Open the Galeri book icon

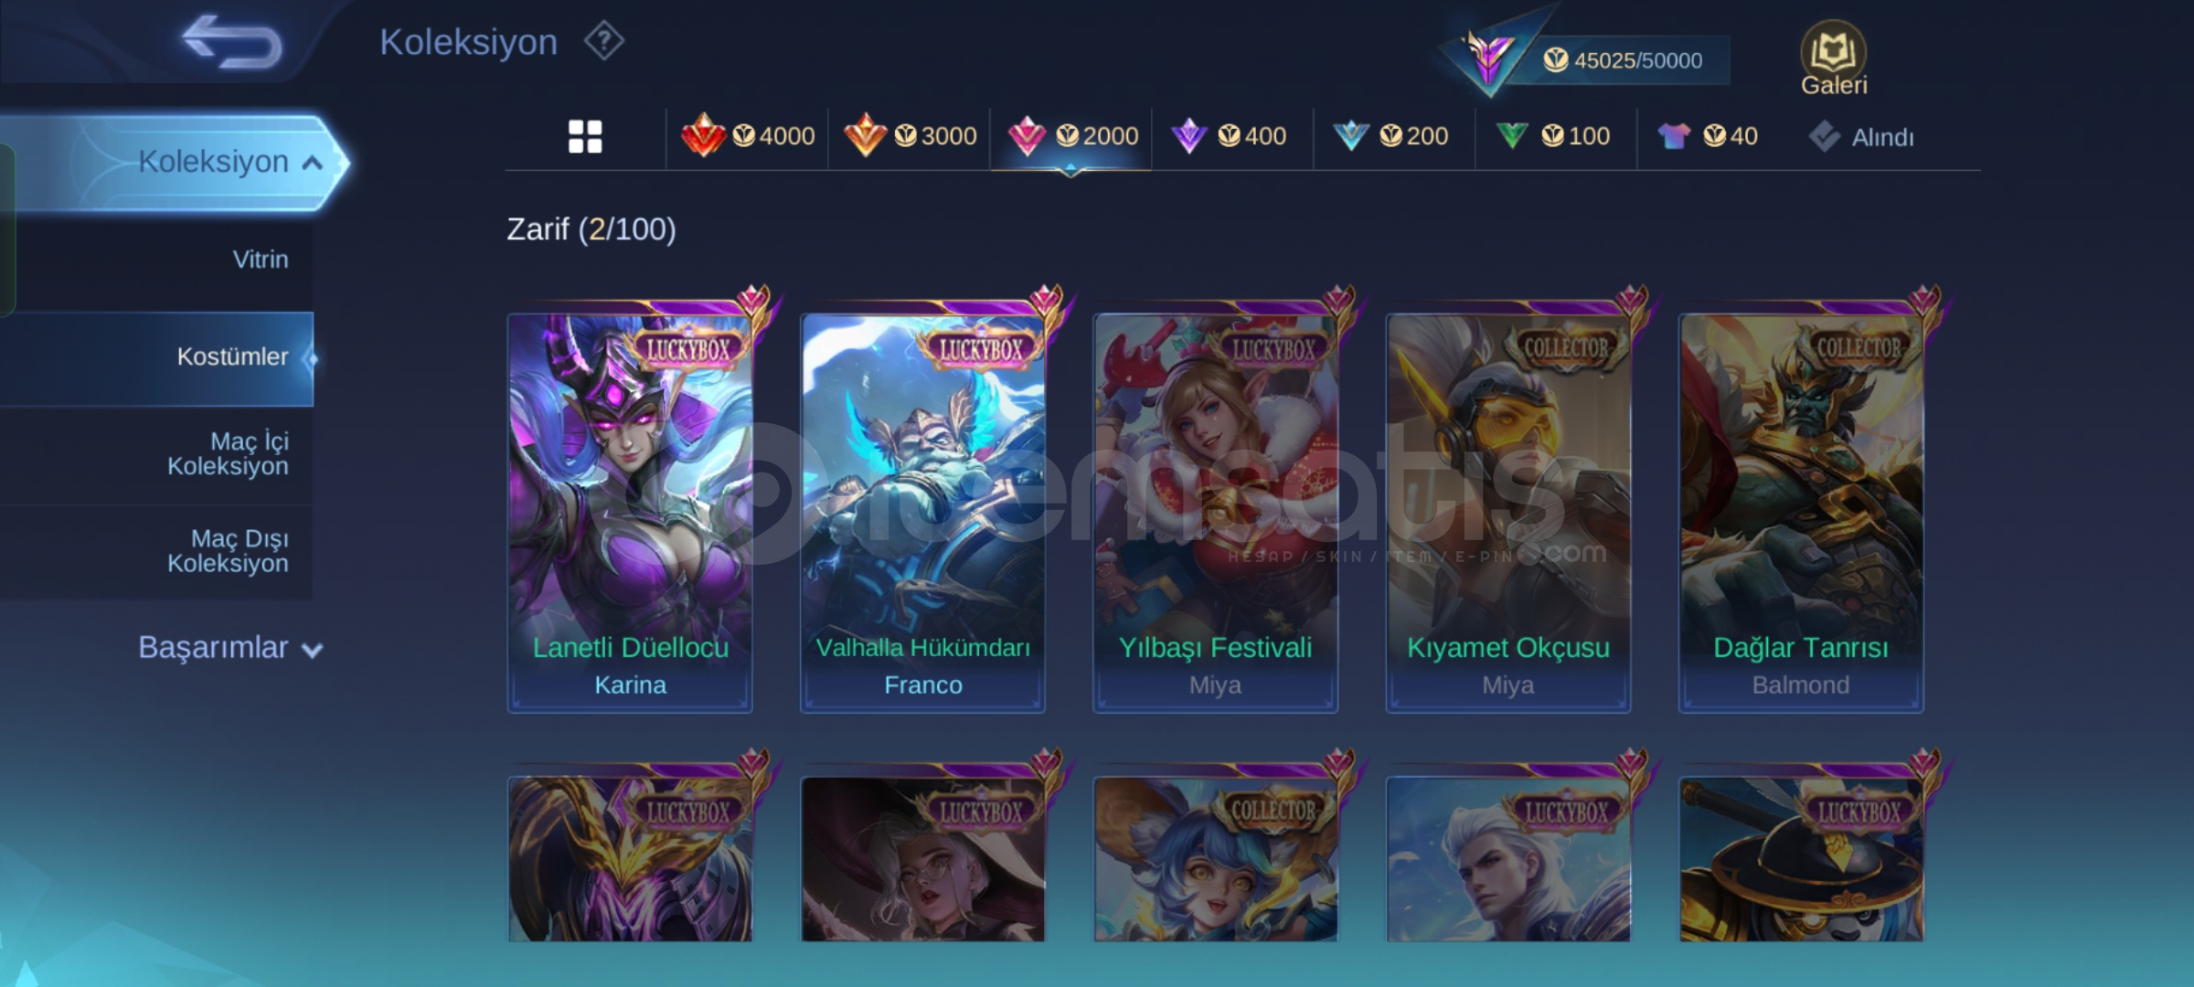point(1833,58)
